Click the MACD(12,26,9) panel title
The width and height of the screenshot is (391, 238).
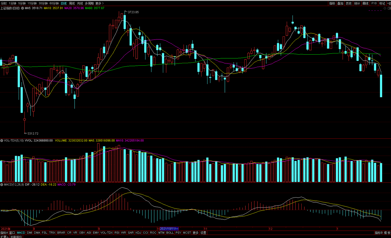(x=14, y=185)
